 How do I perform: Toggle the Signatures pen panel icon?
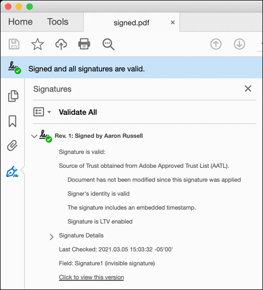point(12,172)
